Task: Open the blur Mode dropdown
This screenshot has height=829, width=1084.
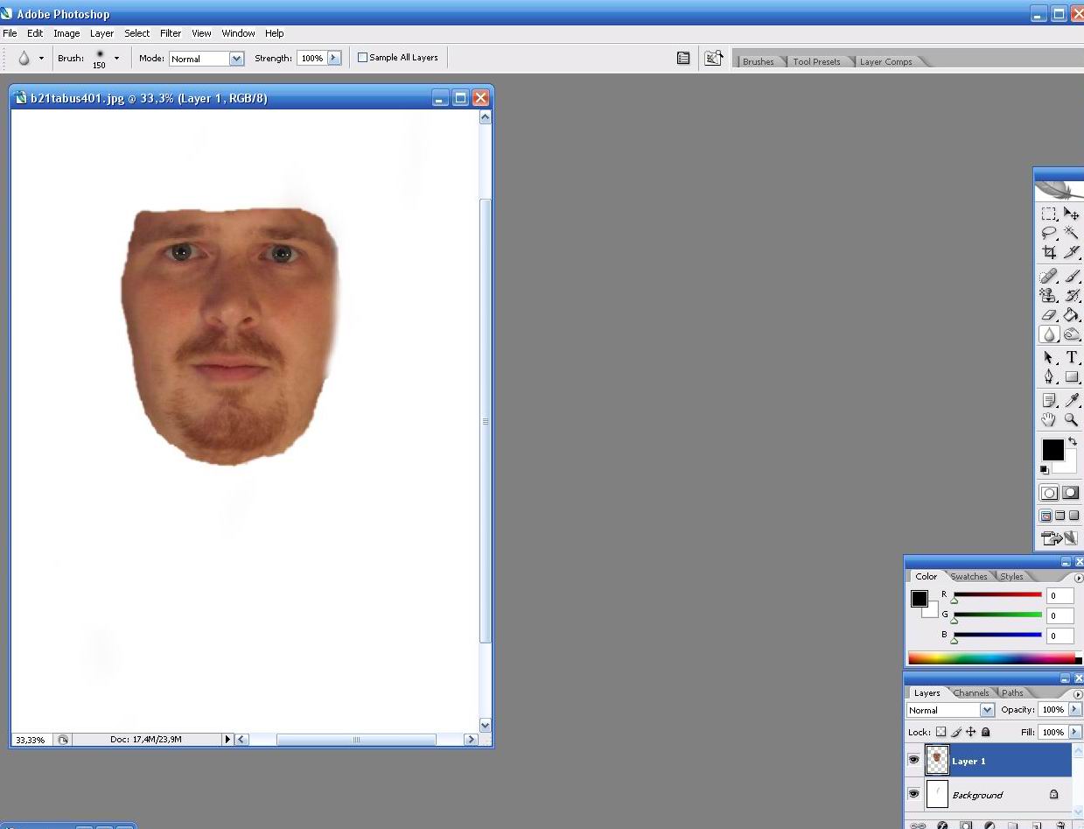Action: [206, 59]
